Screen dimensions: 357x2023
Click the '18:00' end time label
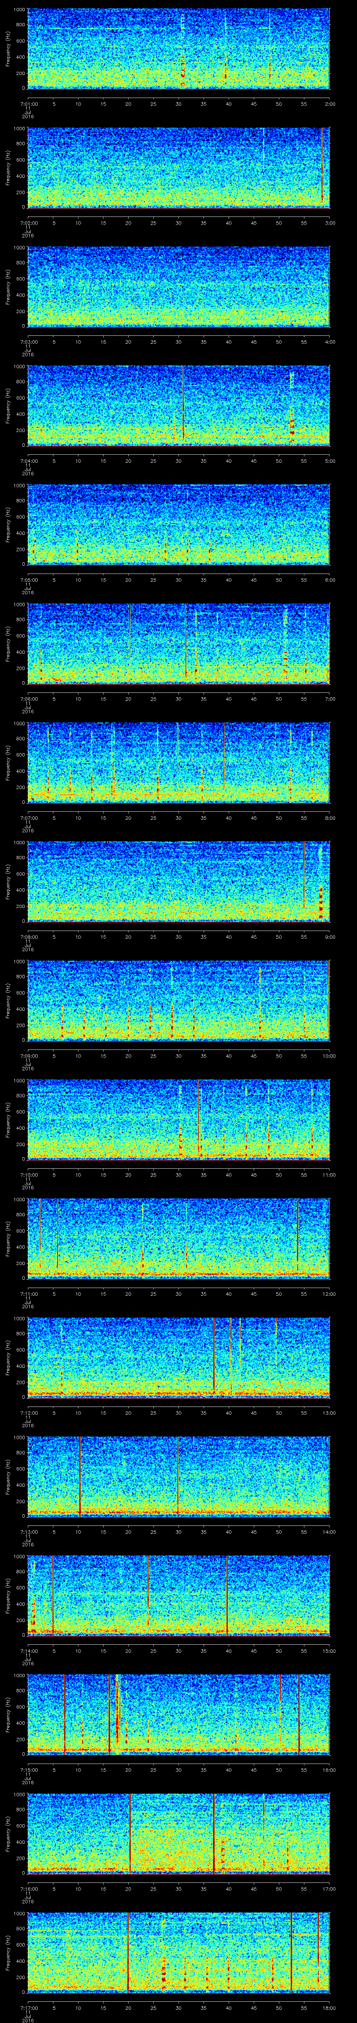pyautogui.click(x=329, y=2008)
